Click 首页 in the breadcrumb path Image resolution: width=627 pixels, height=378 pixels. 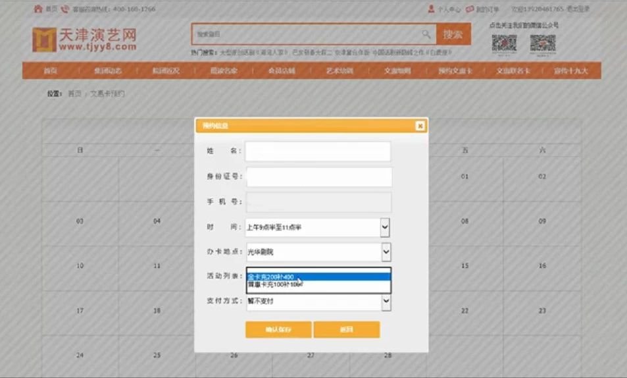tap(74, 94)
